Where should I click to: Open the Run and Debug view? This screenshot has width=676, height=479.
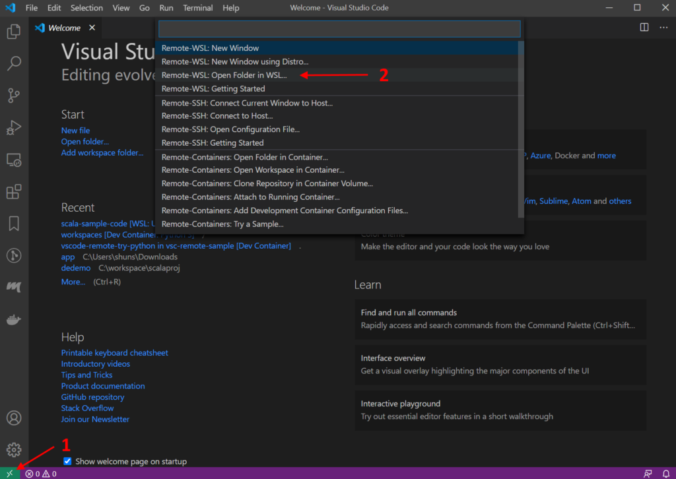tap(14, 127)
